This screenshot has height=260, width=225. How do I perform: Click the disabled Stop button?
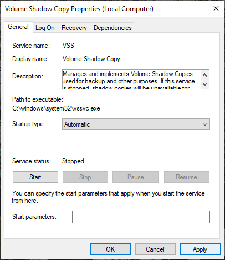(85, 177)
